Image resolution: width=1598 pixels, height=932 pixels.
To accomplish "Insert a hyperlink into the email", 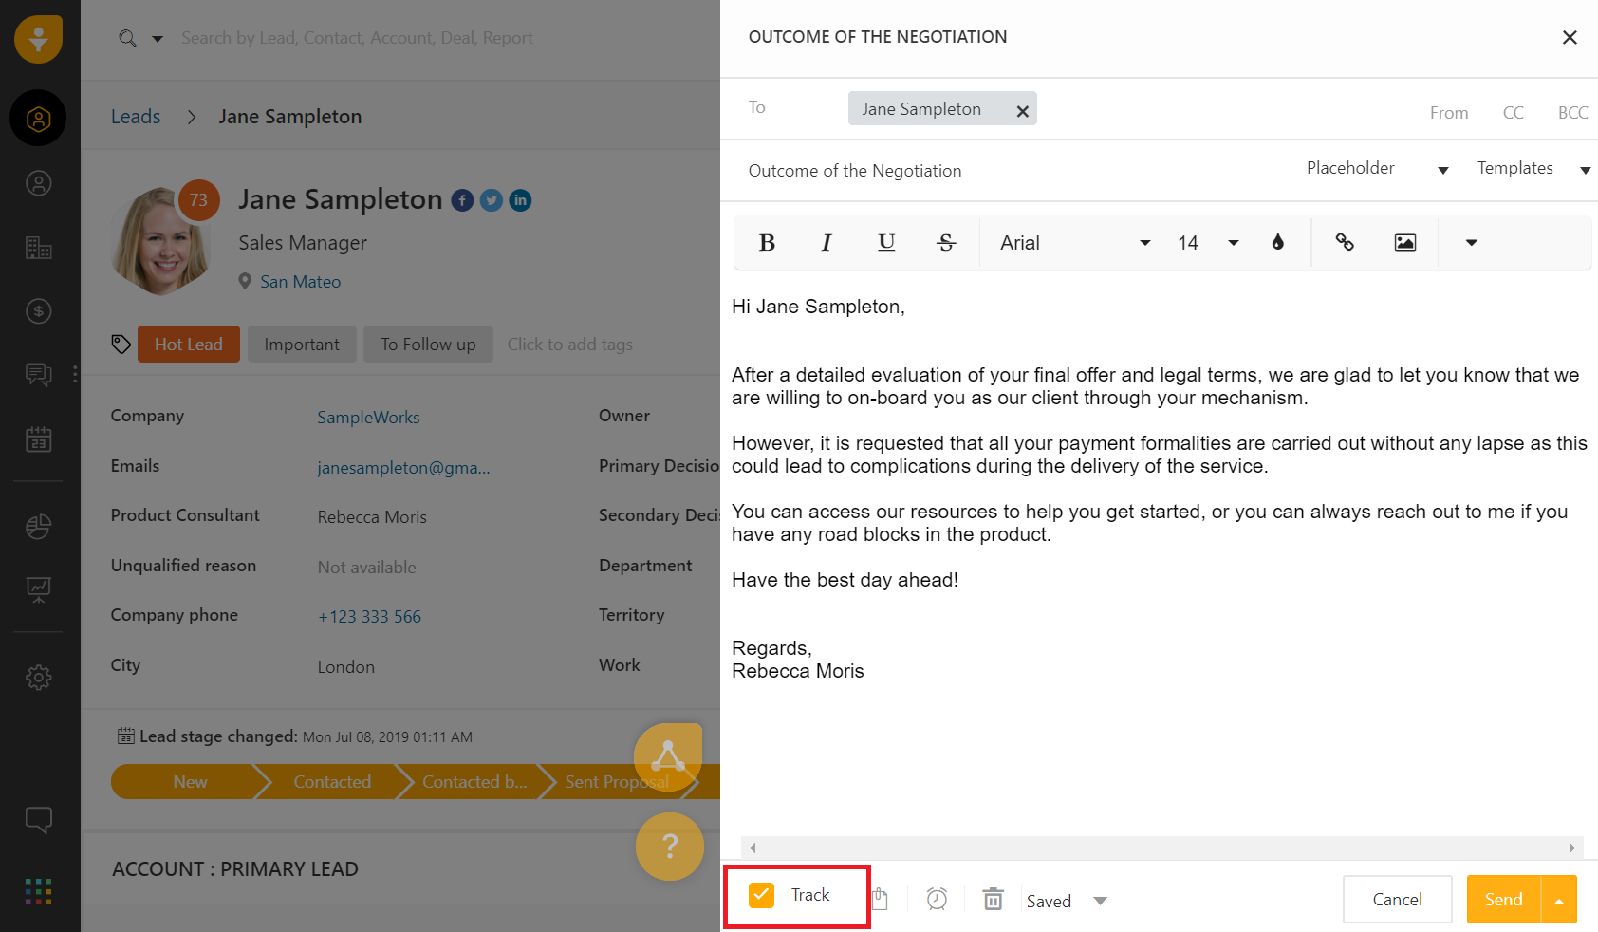I will pyautogui.click(x=1345, y=242).
